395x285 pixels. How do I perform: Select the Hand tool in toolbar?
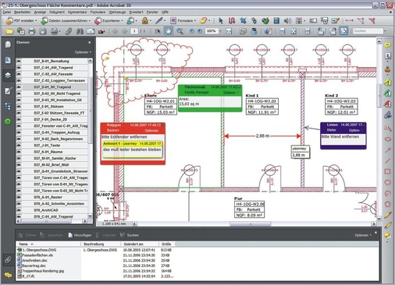click(169, 31)
